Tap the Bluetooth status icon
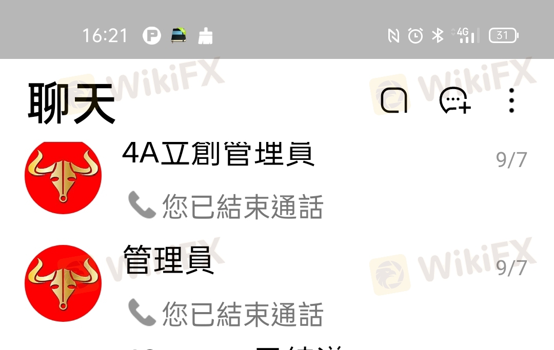 point(438,36)
